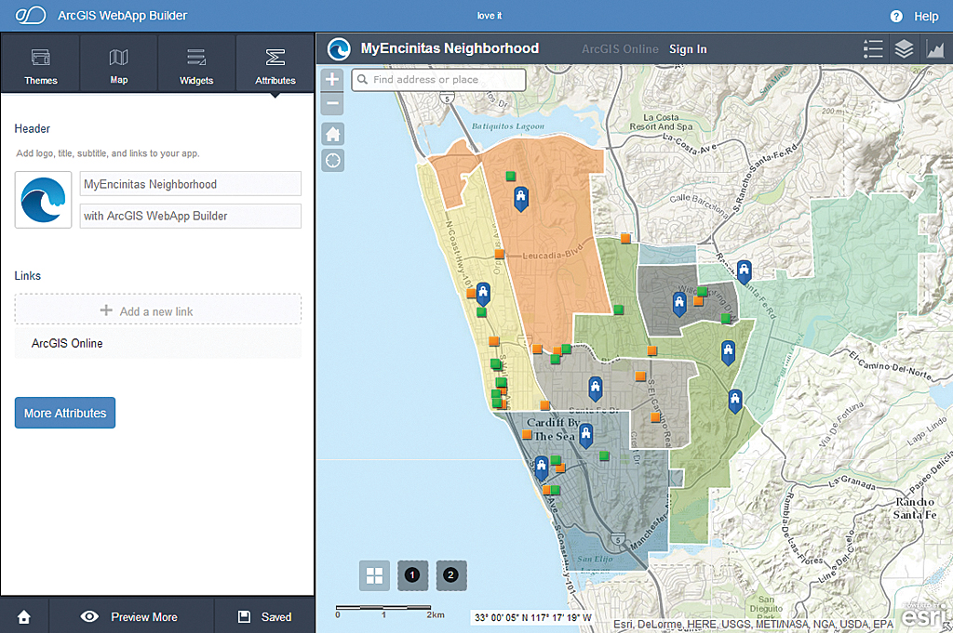Select widget placeholder number 2
Image resolution: width=953 pixels, height=633 pixels.
[x=450, y=575]
